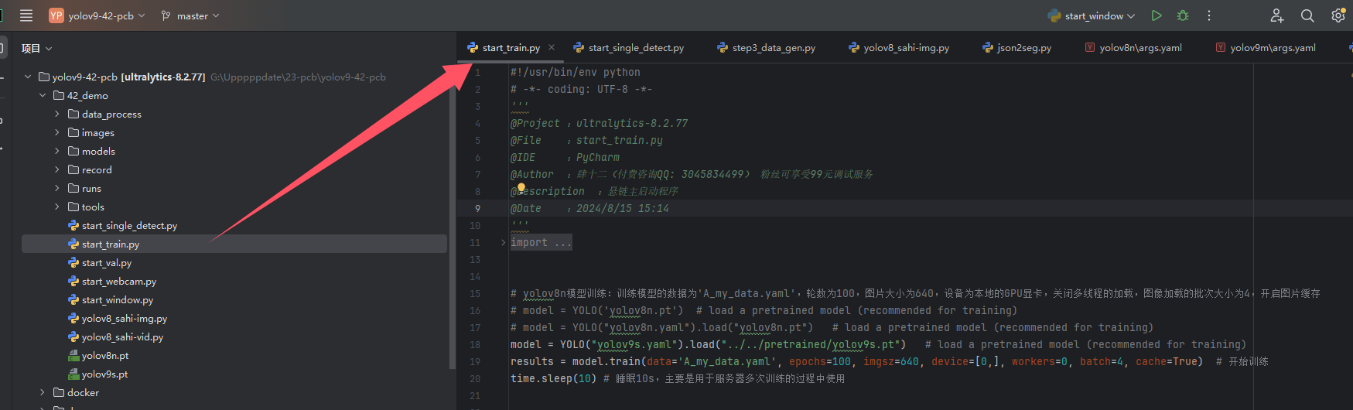Open the main hamburger menu
1353x410 pixels.
pos(26,15)
